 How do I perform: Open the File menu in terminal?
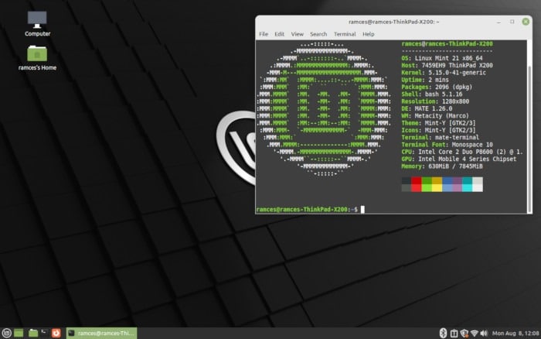coord(264,34)
